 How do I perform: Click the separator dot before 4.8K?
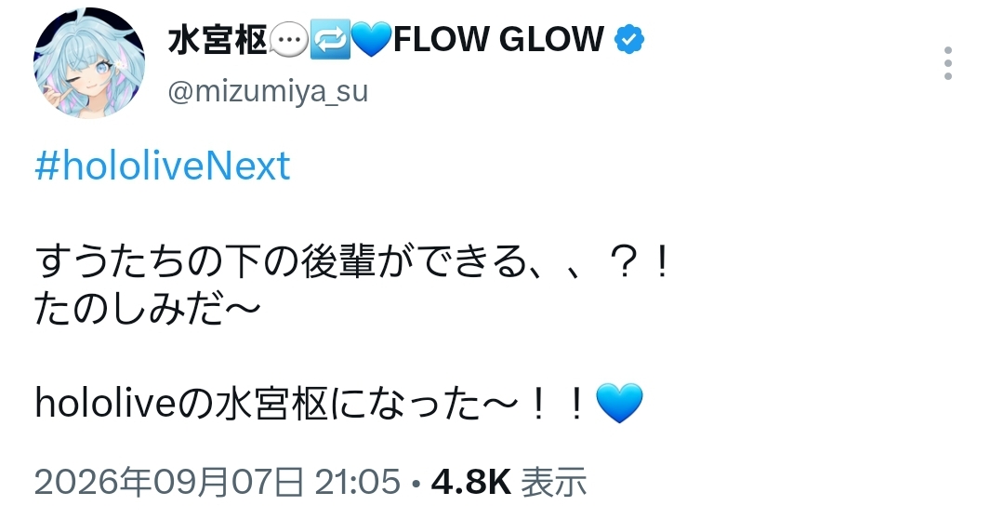(416, 484)
